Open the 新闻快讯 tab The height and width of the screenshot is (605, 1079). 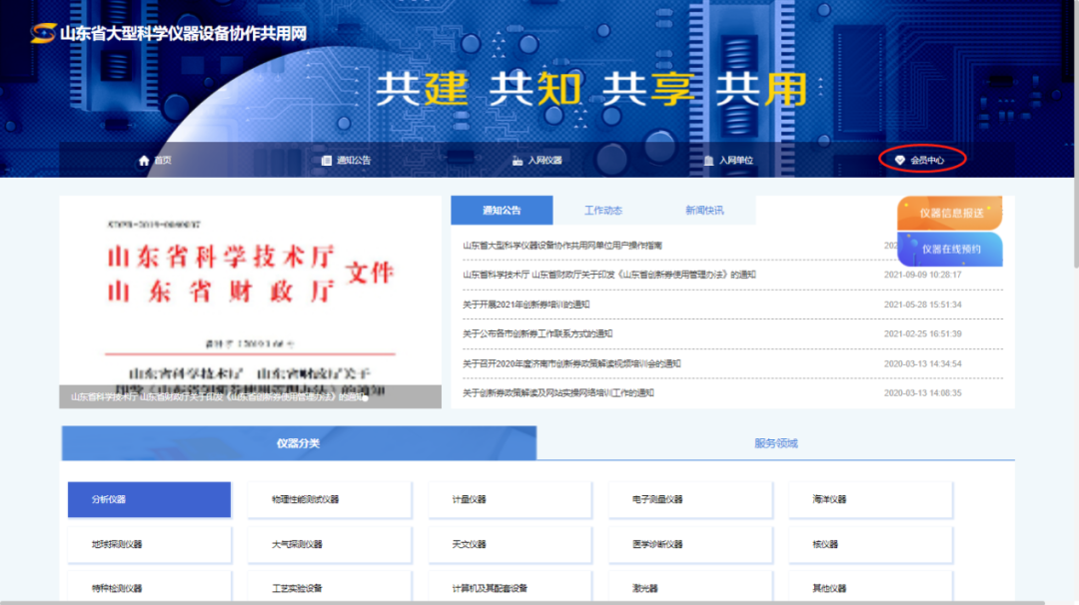click(x=704, y=211)
